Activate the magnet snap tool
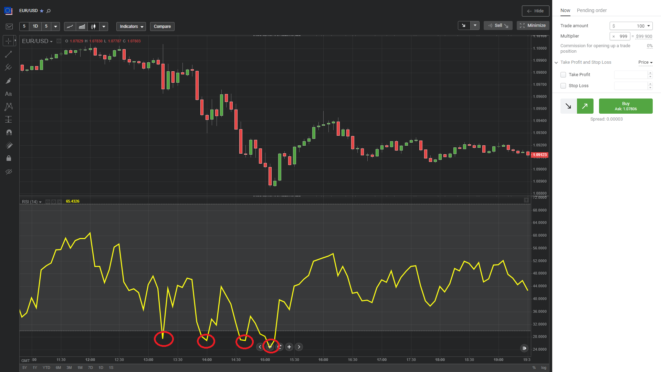661x372 pixels. coord(9,132)
